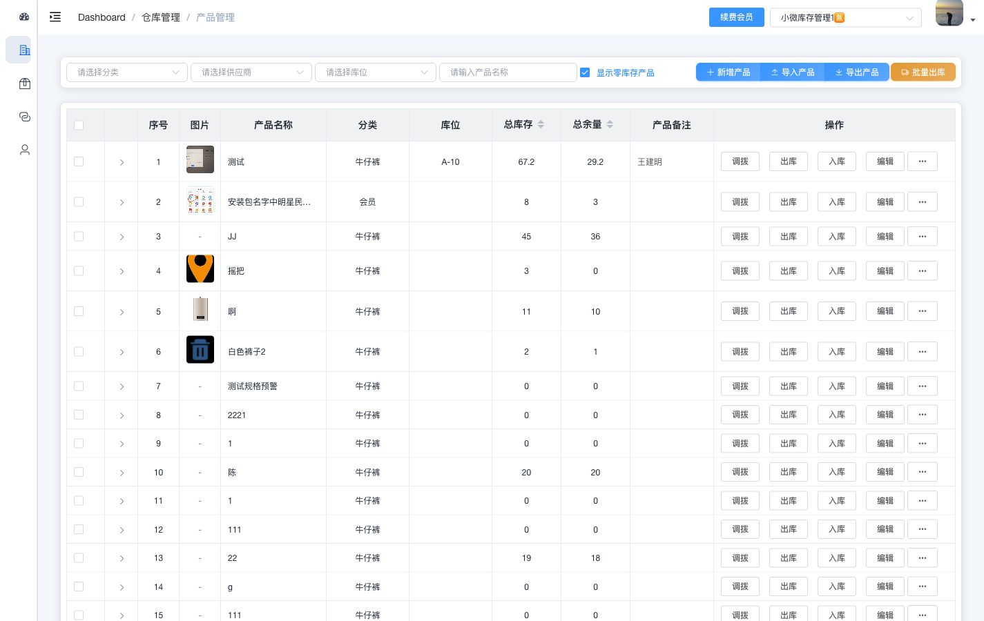
Task: Toggle the 显示零库存产品 checkbox
Action: (585, 72)
